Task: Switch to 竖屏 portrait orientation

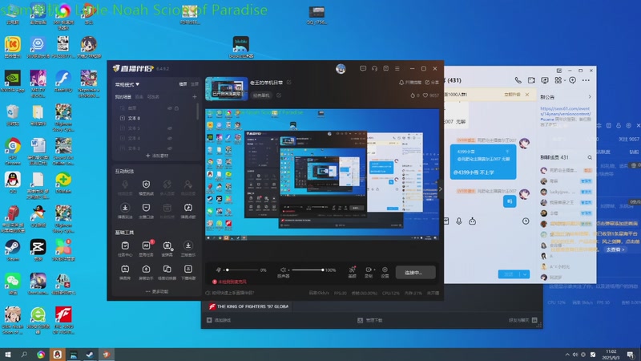Action: (x=195, y=84)
